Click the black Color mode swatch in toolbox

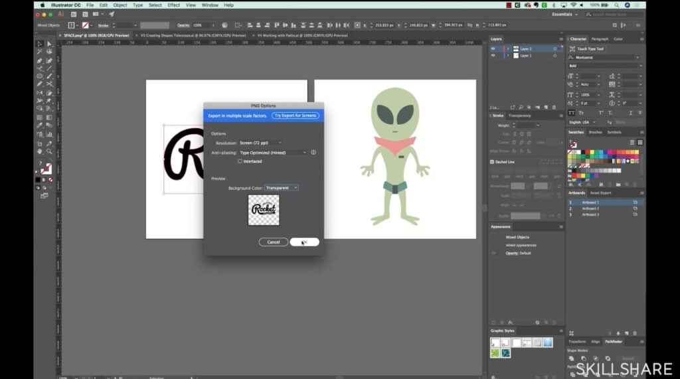point(38,180)
